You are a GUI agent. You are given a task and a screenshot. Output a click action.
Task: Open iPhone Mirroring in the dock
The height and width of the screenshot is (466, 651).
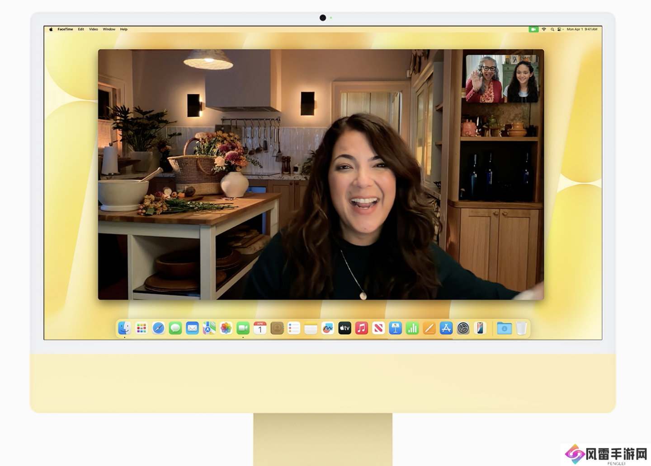pos(480,328)
